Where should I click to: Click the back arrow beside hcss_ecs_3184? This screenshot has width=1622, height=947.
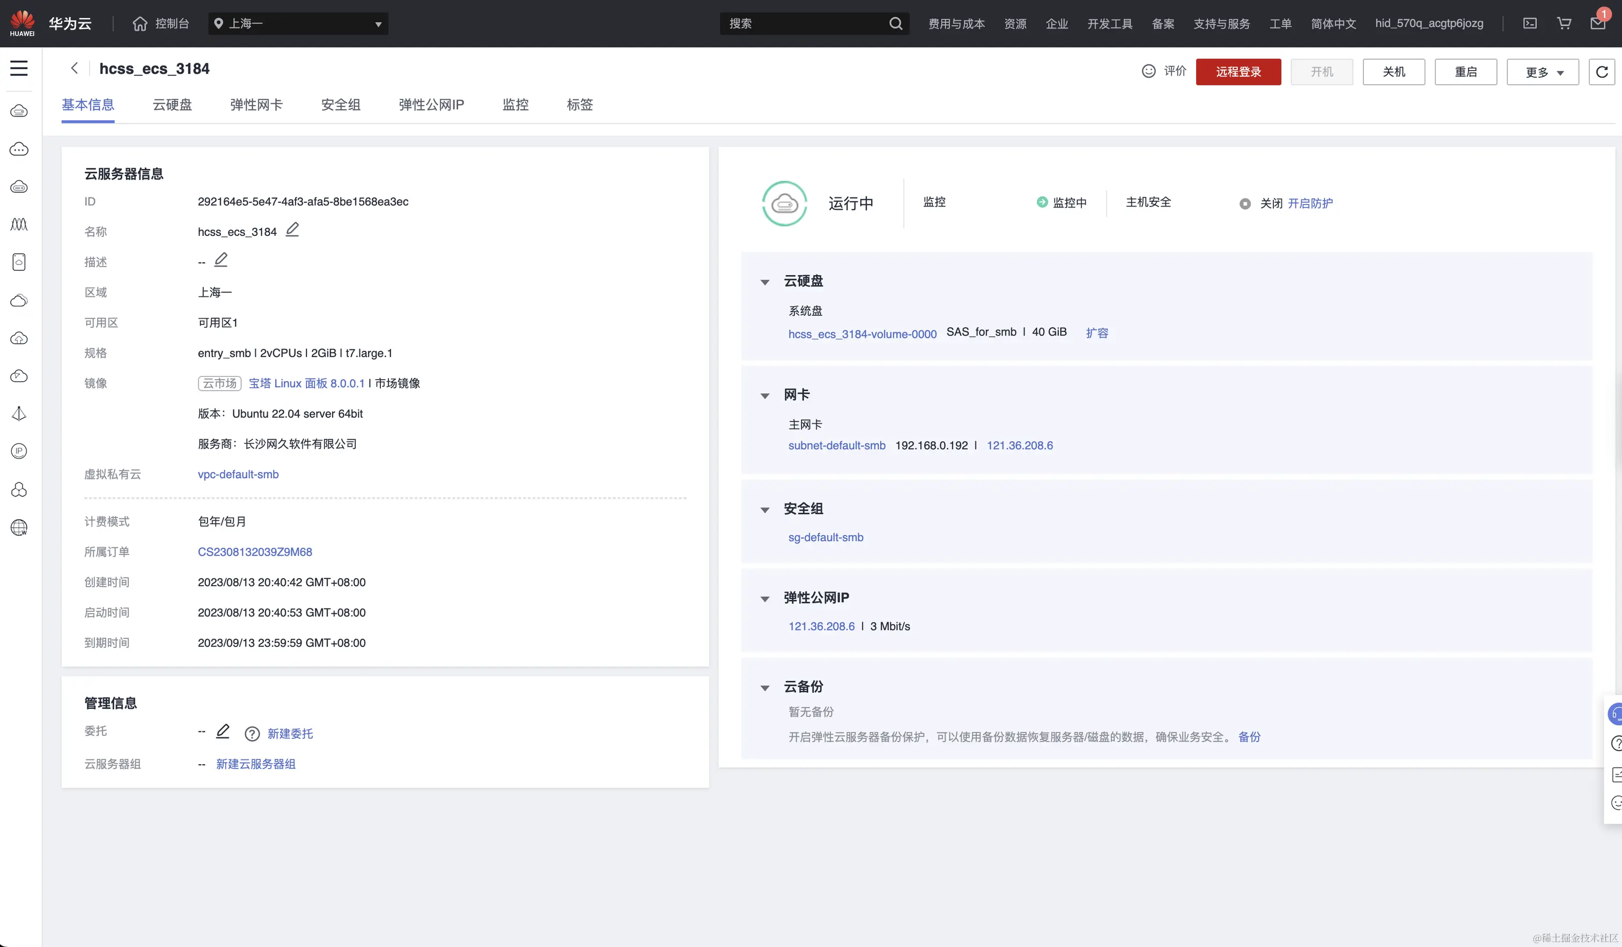(x=75, y=68)
